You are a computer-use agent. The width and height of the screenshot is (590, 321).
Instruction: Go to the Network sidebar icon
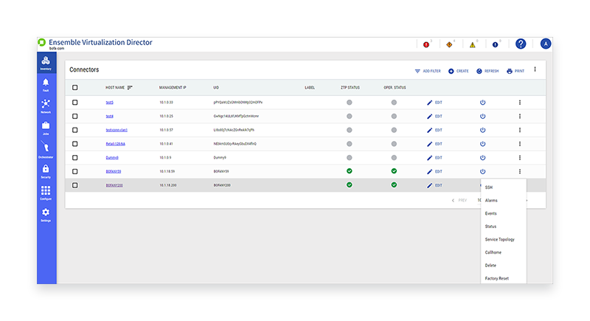46,106
